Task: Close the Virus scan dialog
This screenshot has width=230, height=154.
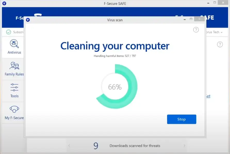Action: (199, 19)
